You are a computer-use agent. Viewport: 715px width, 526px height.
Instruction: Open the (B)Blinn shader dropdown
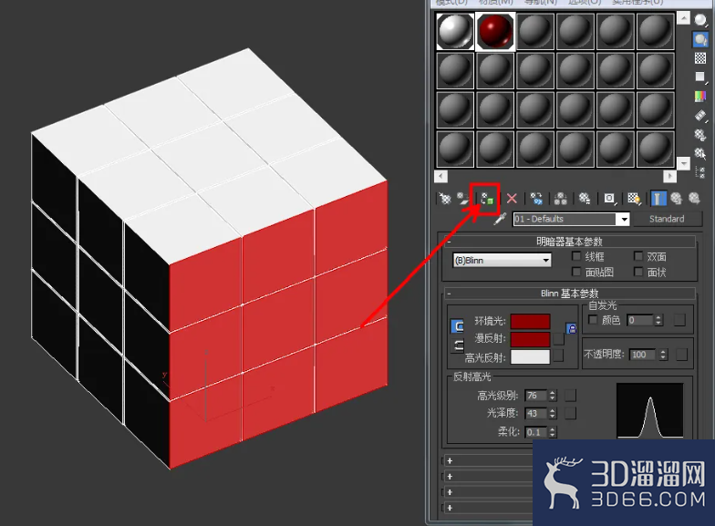pyautogui.click(x=502, y=261)
